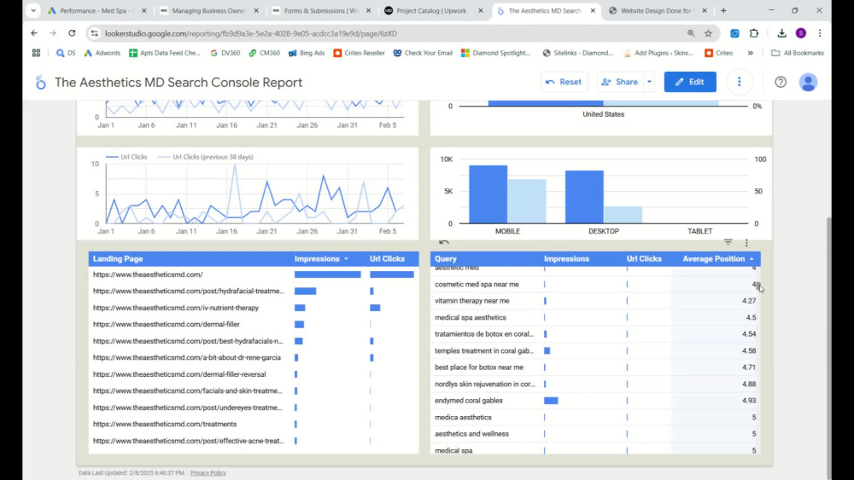Open the CM360 bookmark
Screen dimensions: 854x480
click(264, 53)
